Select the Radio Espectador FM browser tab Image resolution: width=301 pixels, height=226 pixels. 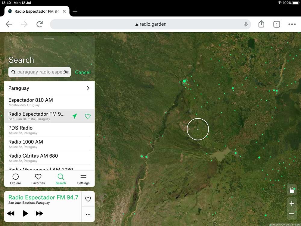(37, 11)
